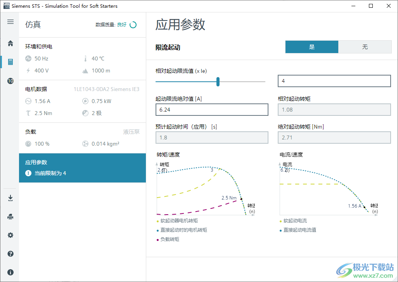The image size is (398, 282).
Task: Click the 负载转矩 legend entry
Action: (168, 239)
